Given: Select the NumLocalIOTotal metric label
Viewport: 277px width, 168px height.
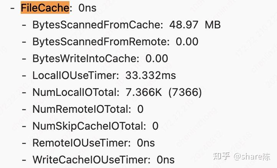Looking at the screenshot, I should (76, 92).
